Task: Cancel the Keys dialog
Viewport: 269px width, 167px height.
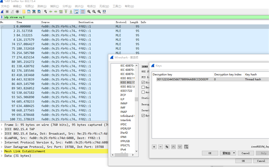Action: (245, 153)
